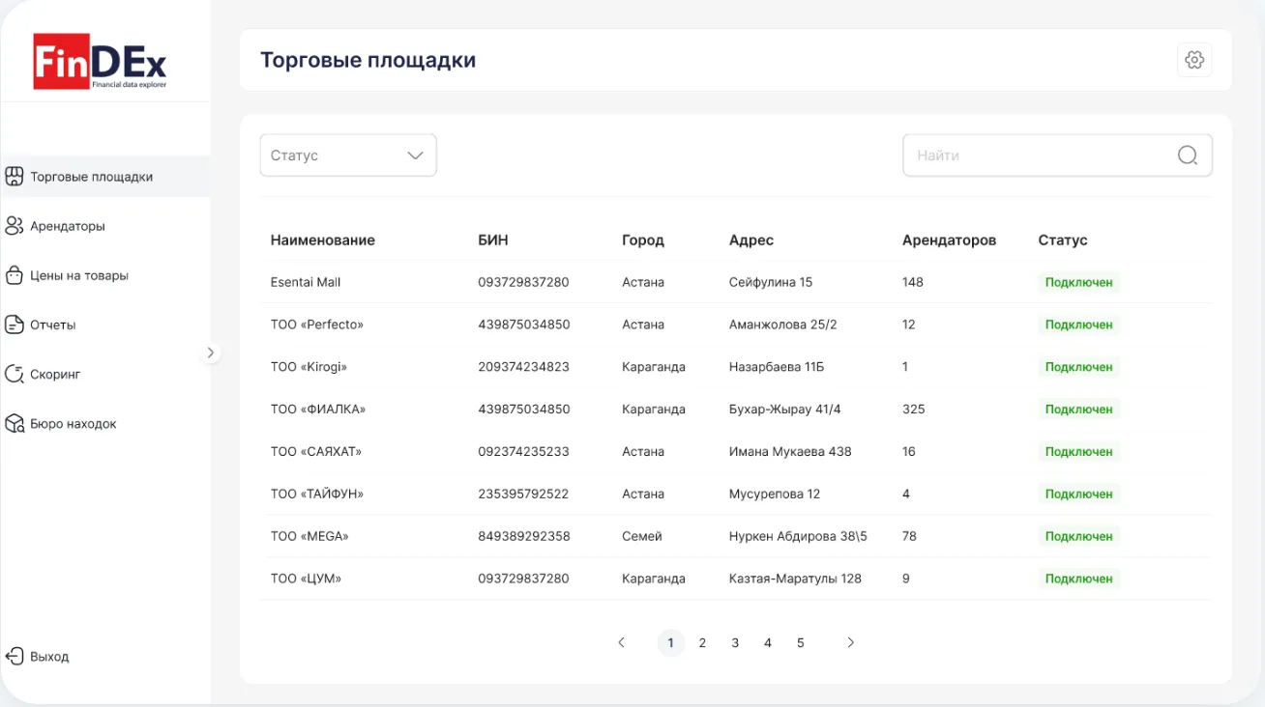The height and width of the screenshot is (707, 1265).
Task: Go to next page using right arrow
Action: tap(851, 643)
